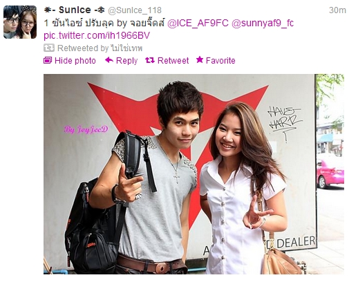349x282 pixels.
Task: Click the purple Retweet arrows icon
Action: pyautogui.click(x=150, y=60)
